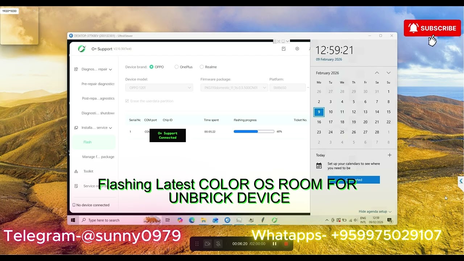The width and height of the screenshot is (464, 261).
Task: Add a calendar event with plus button
Action: point(390,155)
